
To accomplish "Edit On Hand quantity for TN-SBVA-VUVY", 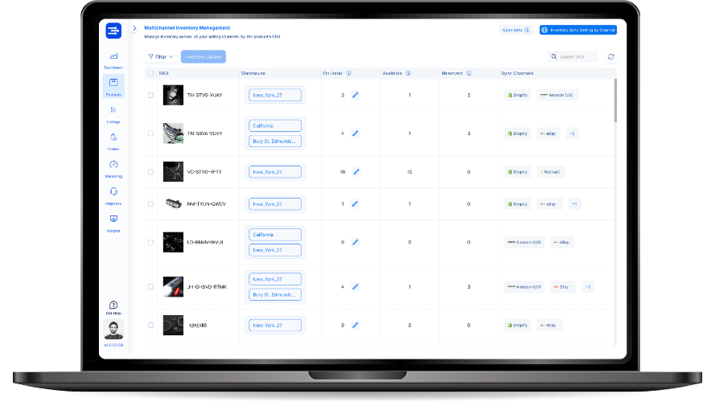I will [x=355, y=133].
